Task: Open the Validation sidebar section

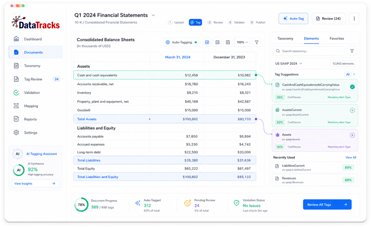Action: click(32, 93)
